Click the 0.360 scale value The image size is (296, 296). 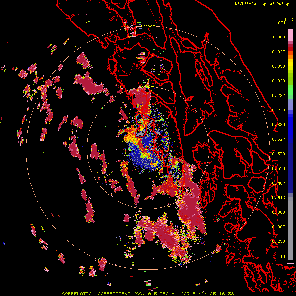tap(279, 212)
